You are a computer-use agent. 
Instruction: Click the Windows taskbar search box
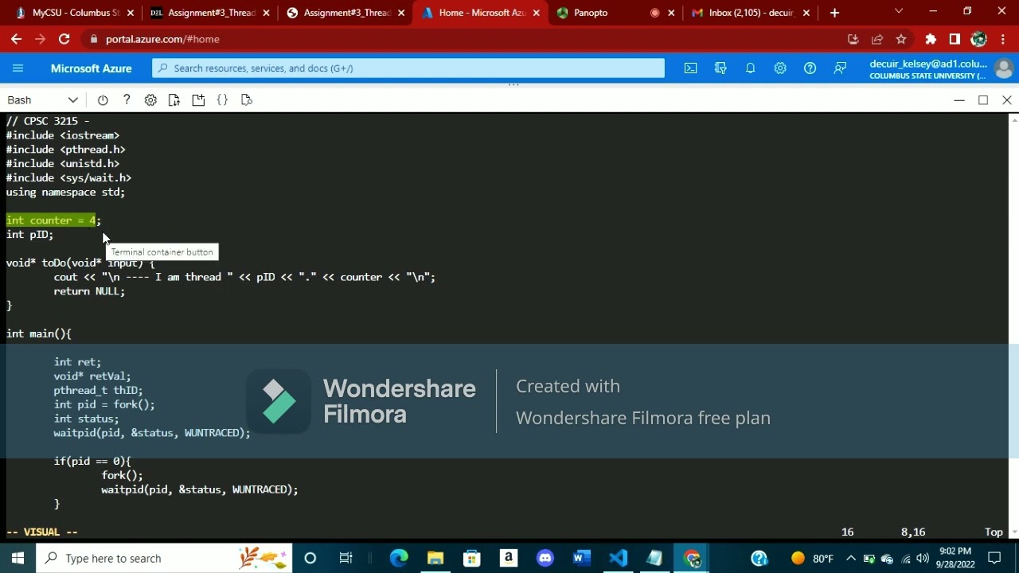pos(165,558)
